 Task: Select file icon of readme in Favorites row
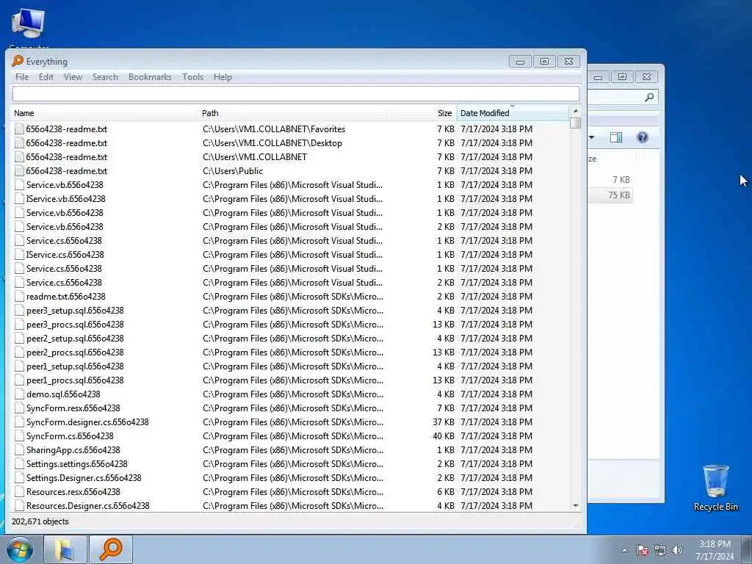(x=19, y=129)
